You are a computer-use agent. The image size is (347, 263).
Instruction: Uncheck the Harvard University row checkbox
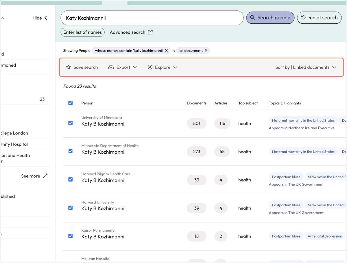pos(71,208)
